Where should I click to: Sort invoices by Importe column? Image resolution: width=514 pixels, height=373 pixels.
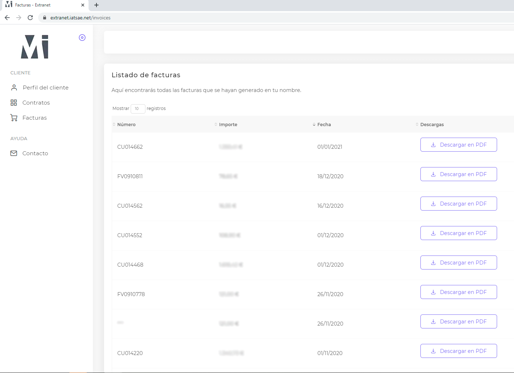[228, 125]
